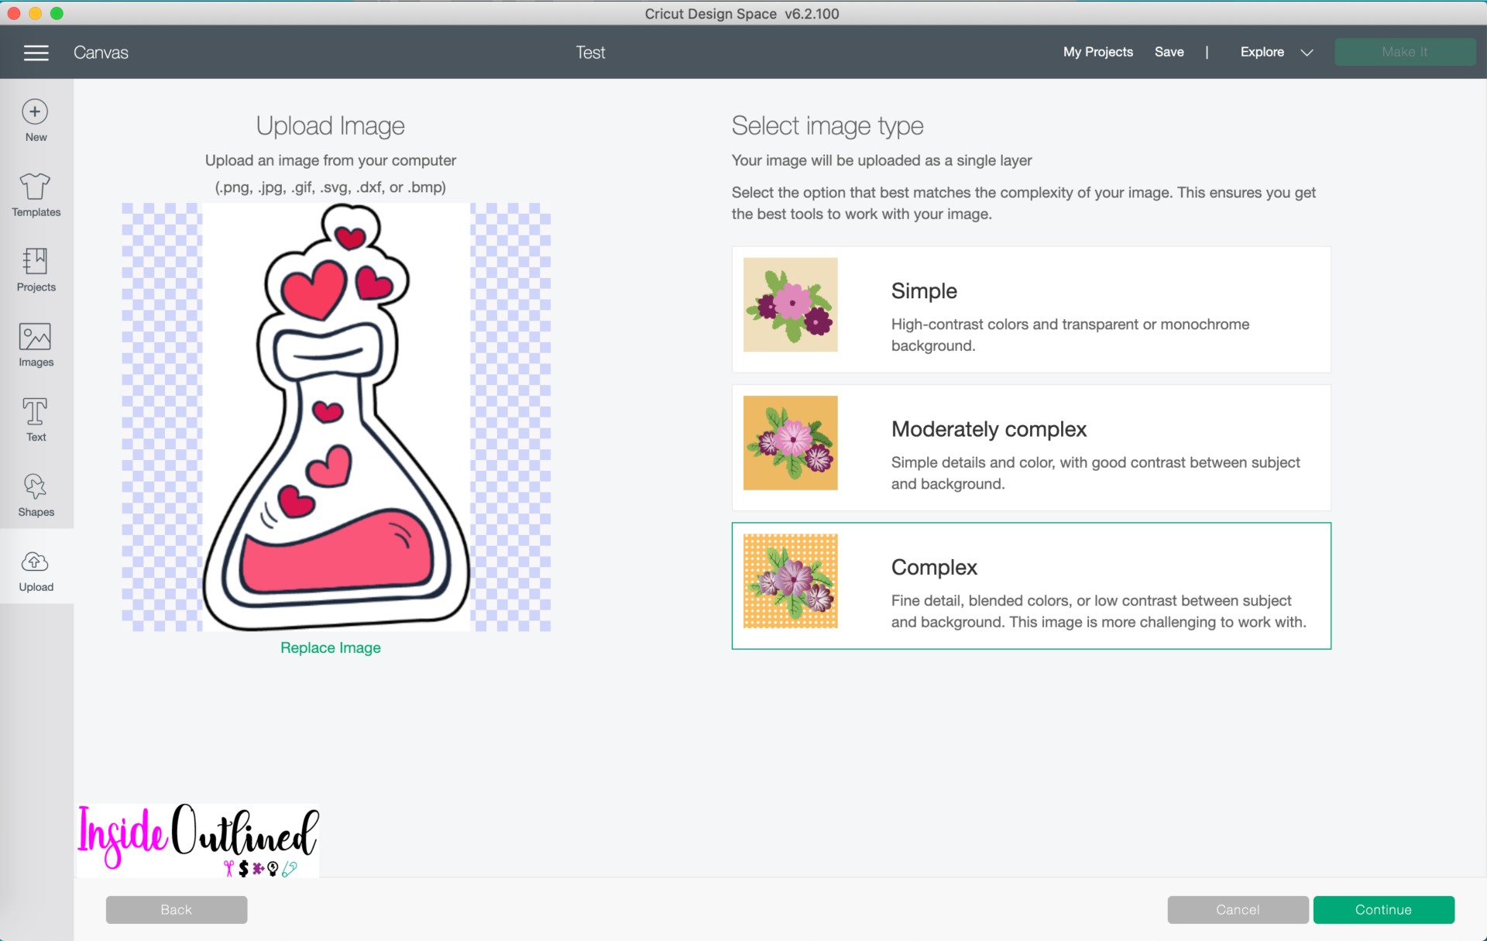Select the Complex image type
Viewport: 1487px width, 941px height.
tap(1030, 586)
